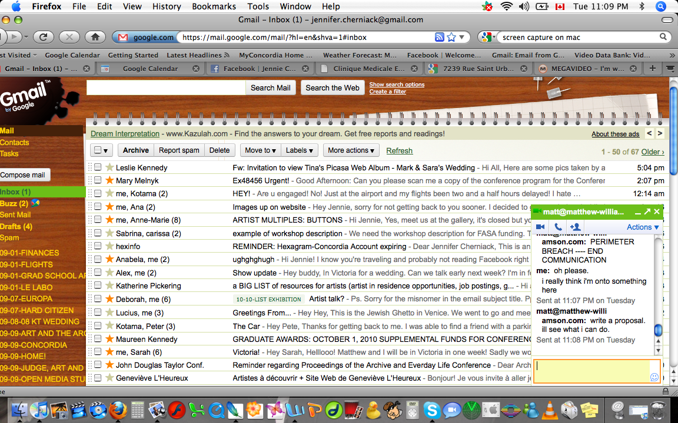The image size is (678, 423).
Task: Click into the Gmail search field
Action: [166, 88]
